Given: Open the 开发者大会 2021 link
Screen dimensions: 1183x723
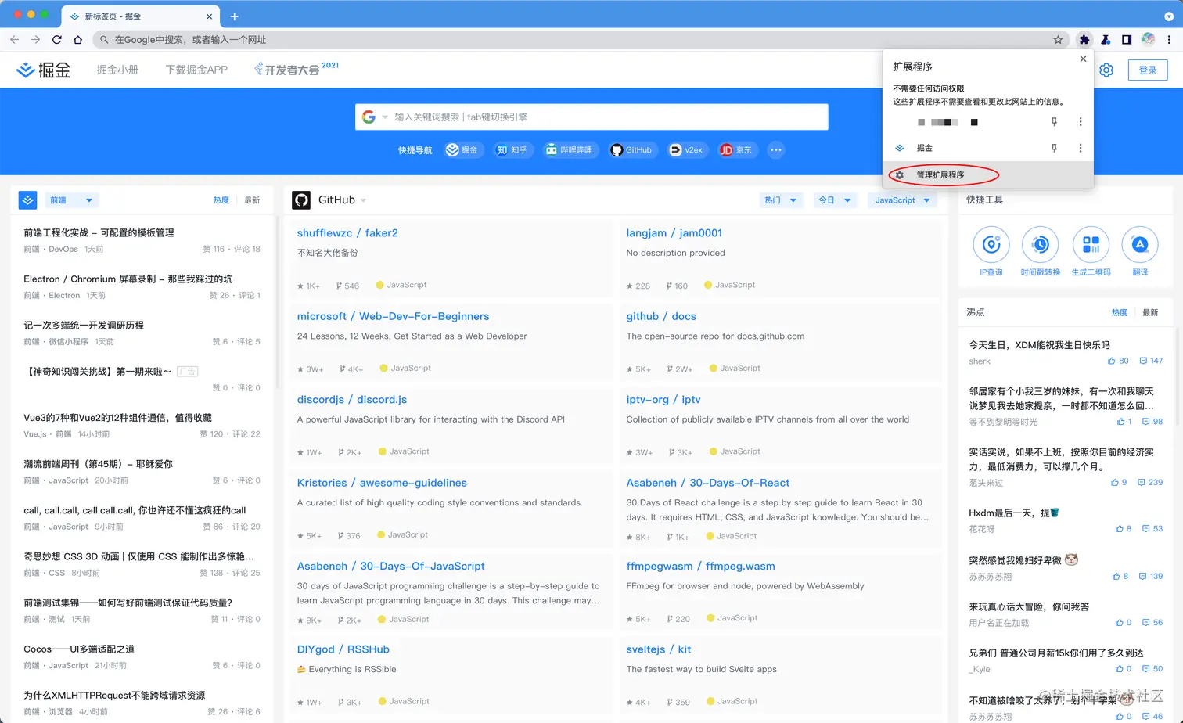Looking at the screenshot, I should (297, 69).
